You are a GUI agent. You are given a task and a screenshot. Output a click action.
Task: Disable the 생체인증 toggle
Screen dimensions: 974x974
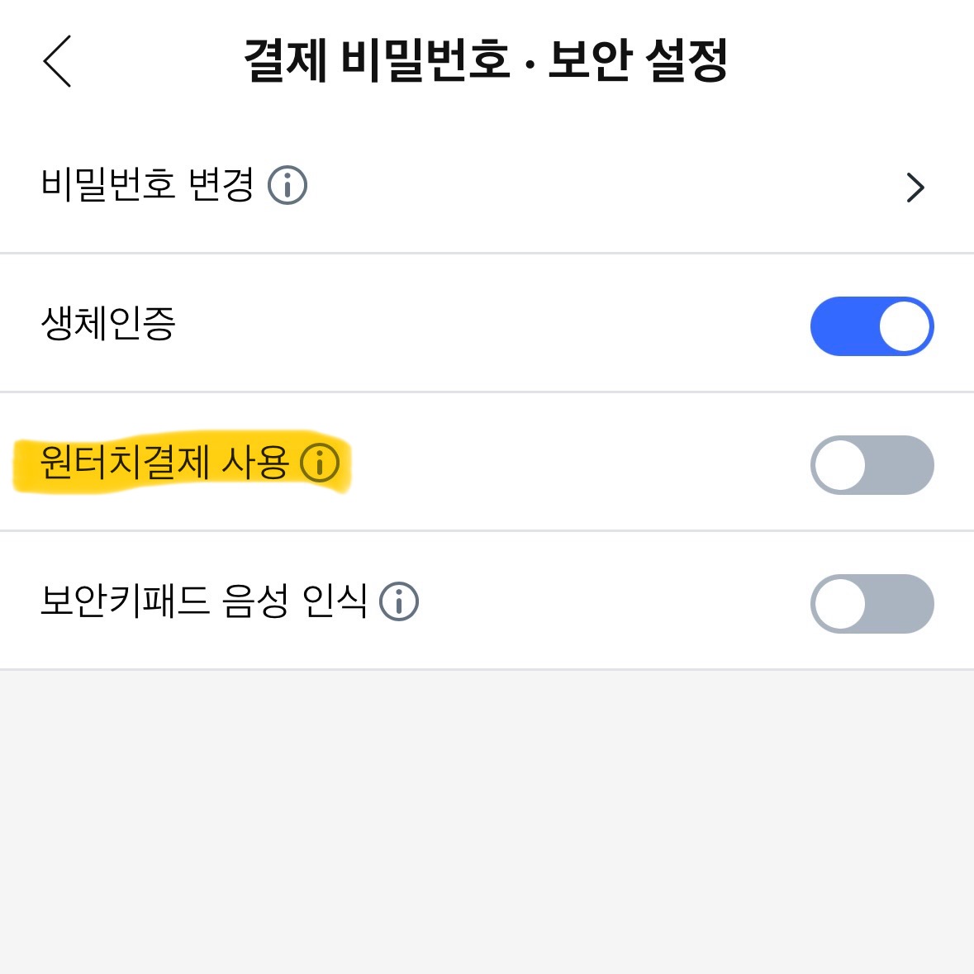click(x=872, y=326)
